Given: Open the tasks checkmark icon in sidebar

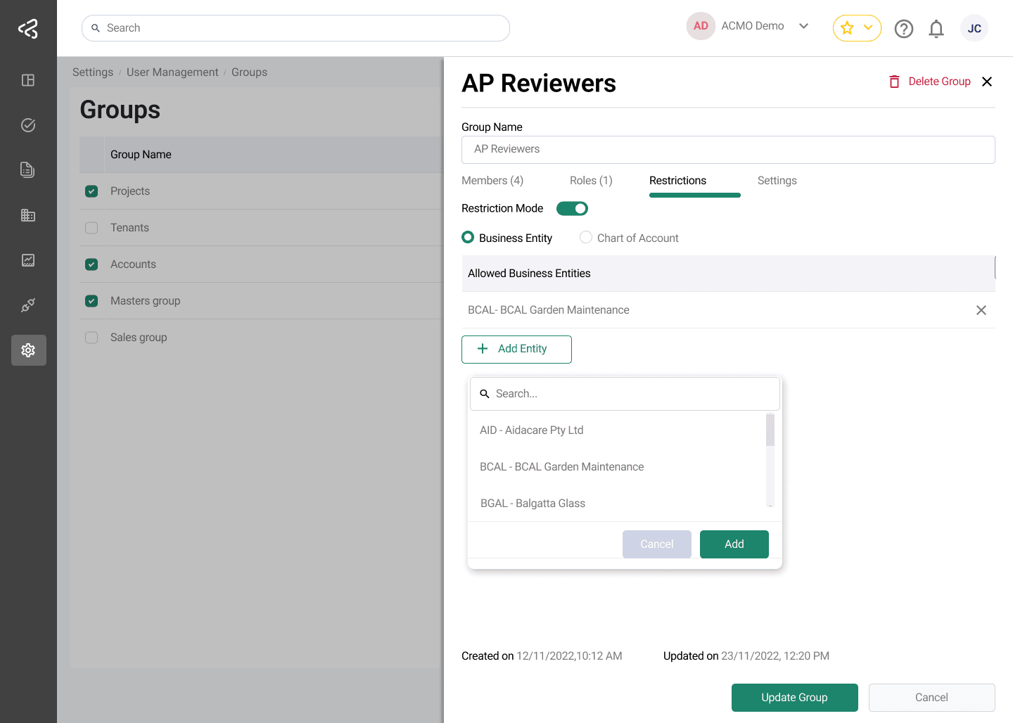Looking at the screenshot, I should point(28,125).
